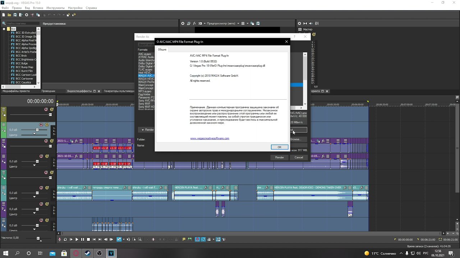Insert a marker with the yellow marker icon
This screenshot has width=460, height=258.
point(184,239)
